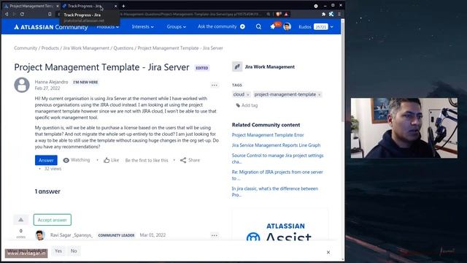Open the community search icon

258,26
